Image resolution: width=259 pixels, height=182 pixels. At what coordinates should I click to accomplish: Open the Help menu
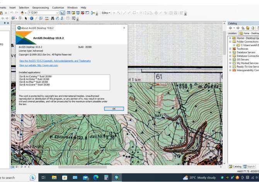tap(83, 8)
